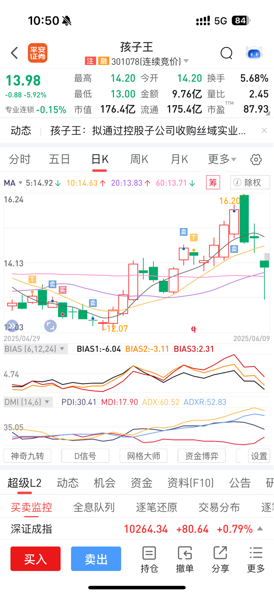Tap the pink 买 marker on chart
Screen dimensions: 274x595
point(63,290)
